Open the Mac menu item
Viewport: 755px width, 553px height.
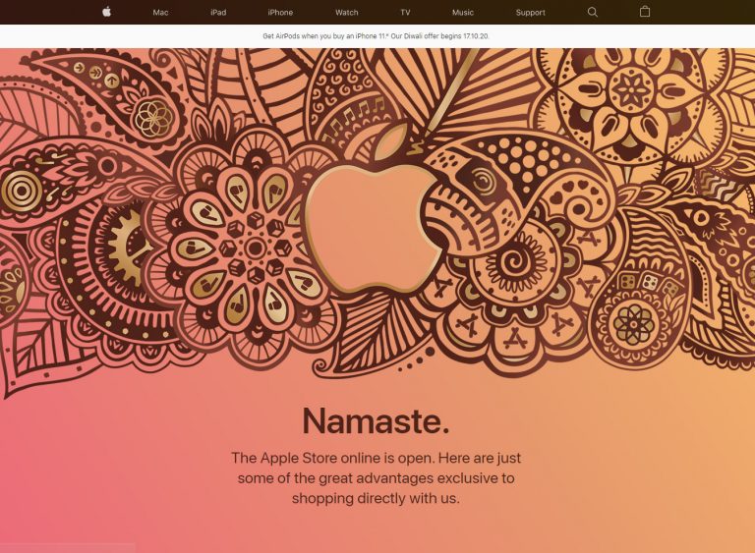160,13
